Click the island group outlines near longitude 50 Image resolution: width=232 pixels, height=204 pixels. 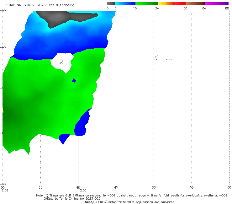163,58
